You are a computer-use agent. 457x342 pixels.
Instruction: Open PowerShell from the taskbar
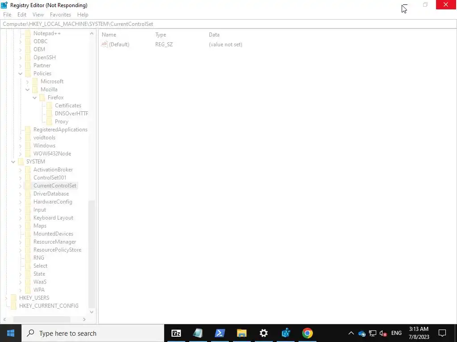220,333
